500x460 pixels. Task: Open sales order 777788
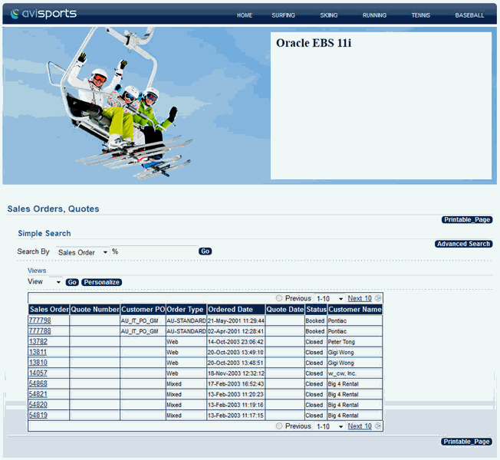click(x=40, y=331)
